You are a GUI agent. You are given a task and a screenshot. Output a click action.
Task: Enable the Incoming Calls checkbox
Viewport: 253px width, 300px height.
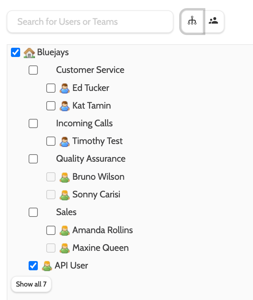pyautogui.click(x=33, y=123)
